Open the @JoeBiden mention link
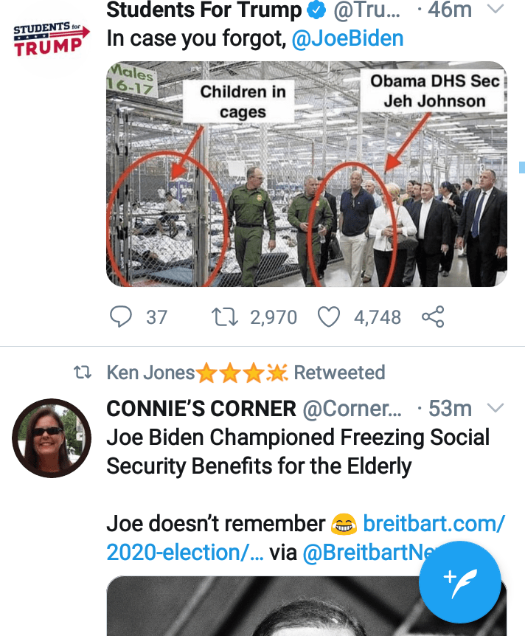 (x=347, y=39)
